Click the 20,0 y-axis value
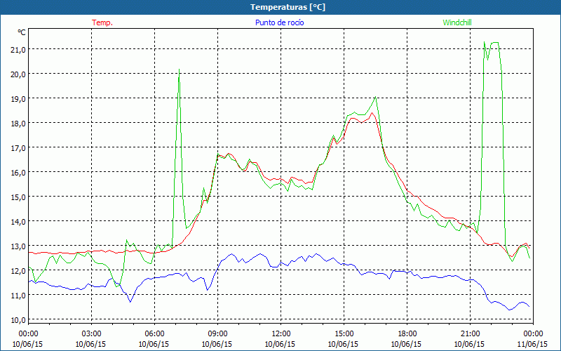This screenshot has height=351, width=561. click(18, 74)
